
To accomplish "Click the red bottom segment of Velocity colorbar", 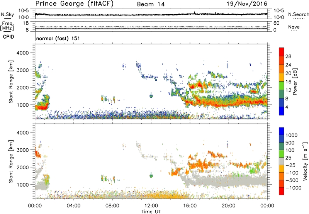I will click(x=282, y=191).
